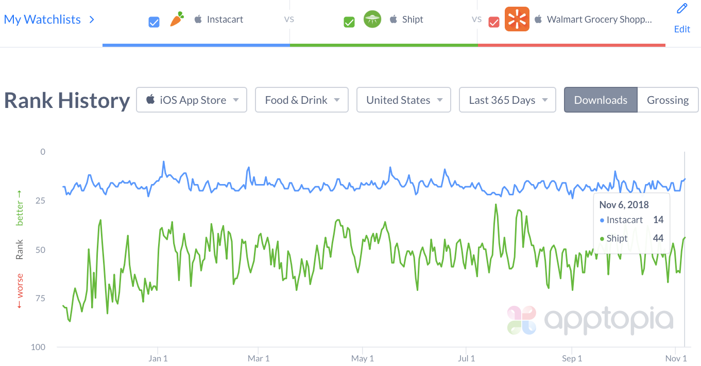Image resolution: width=701 pixels, height=366 pixels.
Task: Click the Edit text link
Action: pos(682,29)
